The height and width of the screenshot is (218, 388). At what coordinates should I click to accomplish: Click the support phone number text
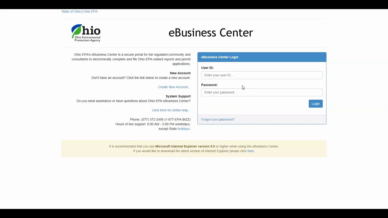(160, 120)
